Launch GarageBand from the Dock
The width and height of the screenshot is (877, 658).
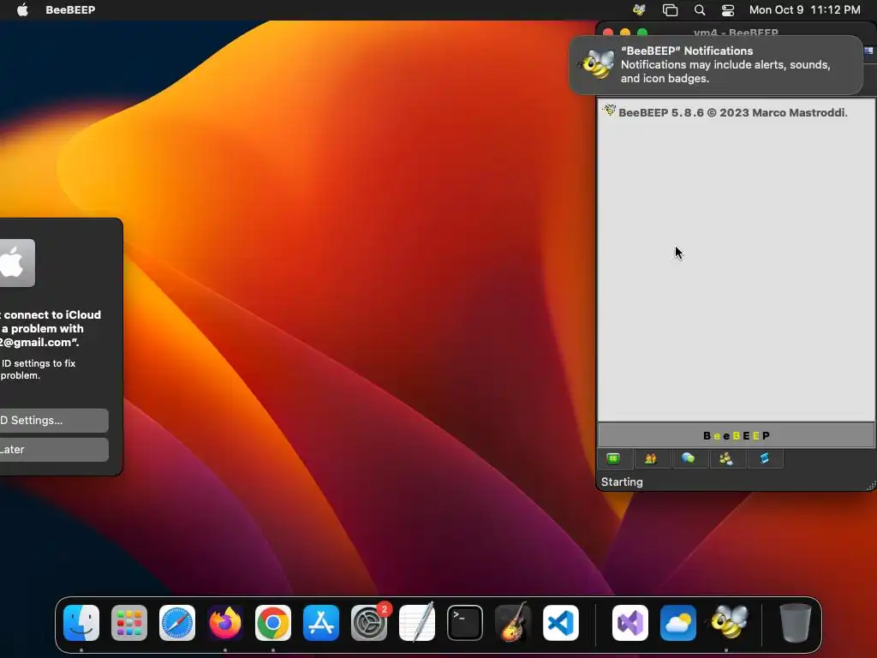pyautogui.click(x=513, y=623)
